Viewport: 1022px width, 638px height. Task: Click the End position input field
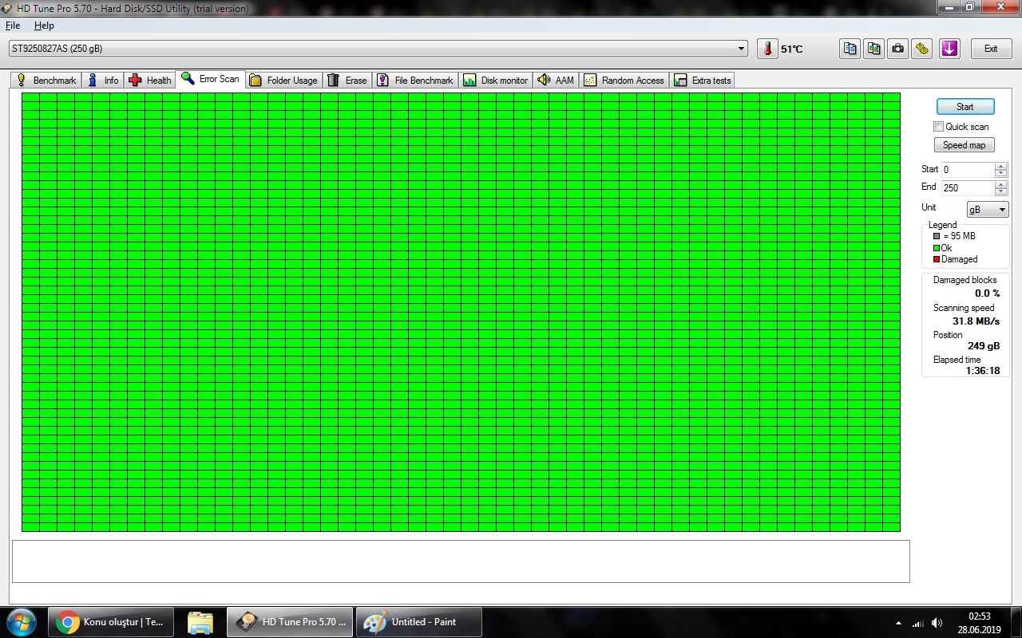pyautogui.click(x=968, y=188)
